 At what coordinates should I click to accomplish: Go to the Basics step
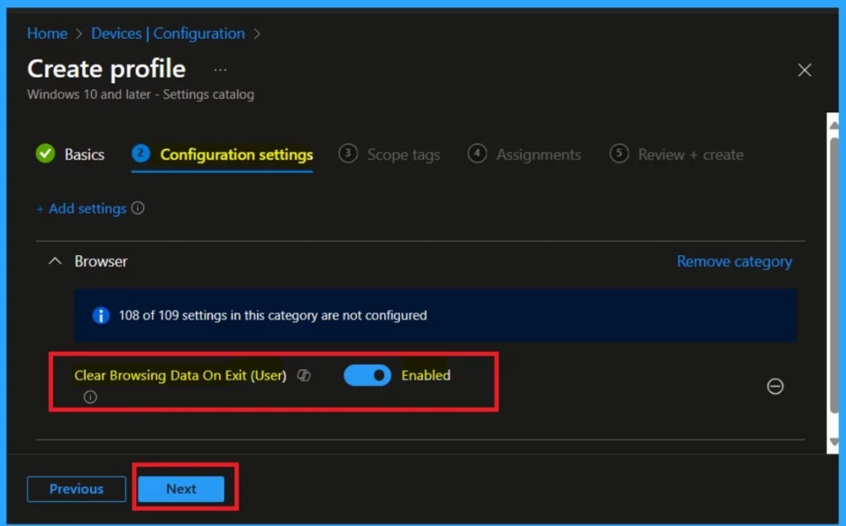click(70, 154)
